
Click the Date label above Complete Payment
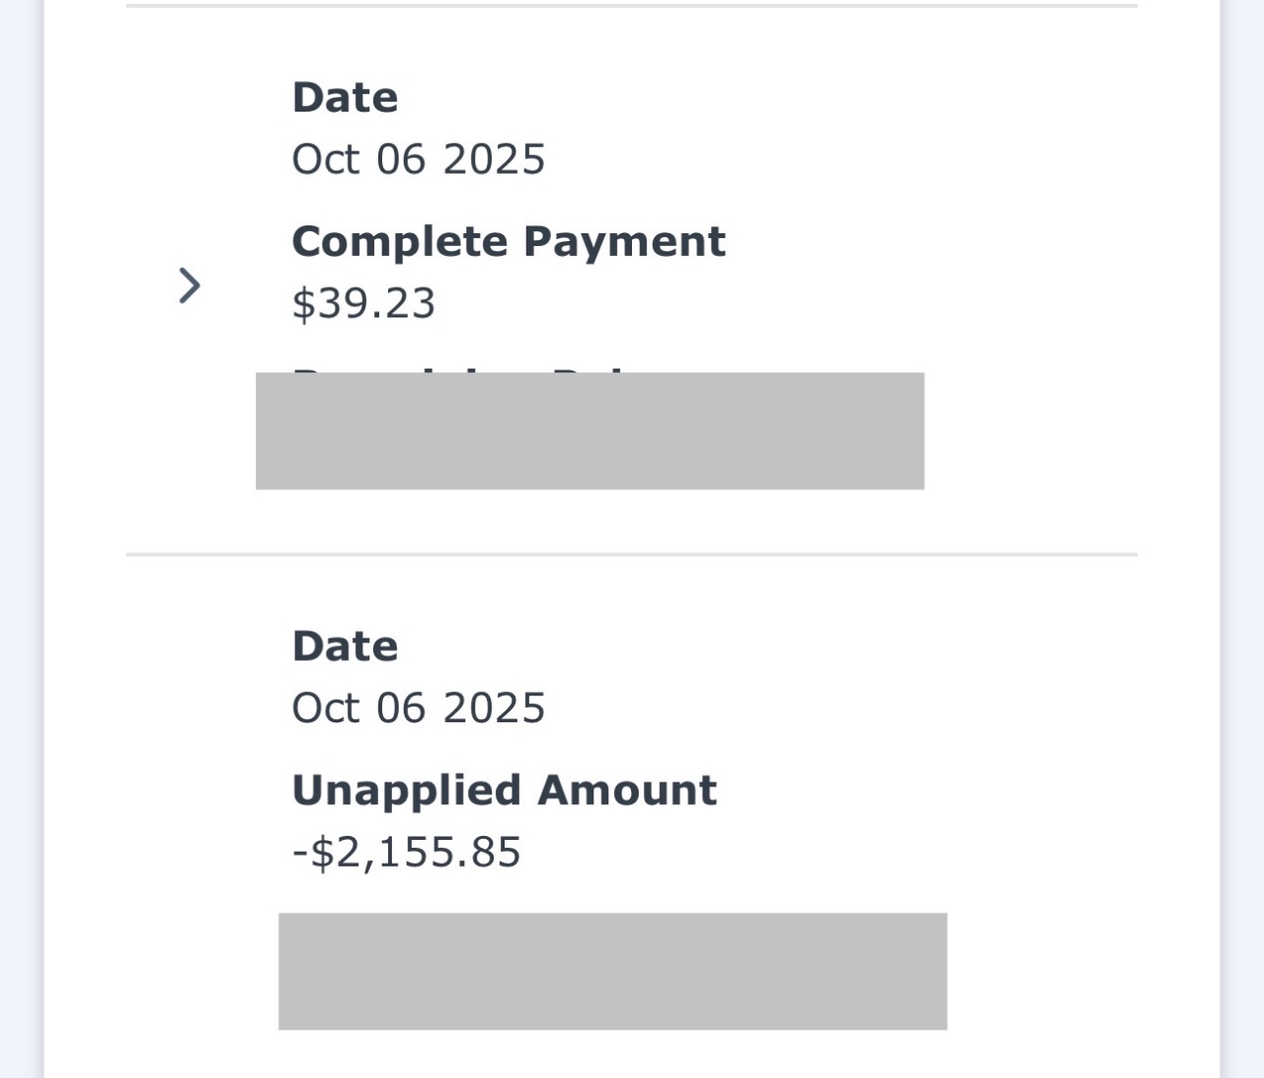coord(345,98)
